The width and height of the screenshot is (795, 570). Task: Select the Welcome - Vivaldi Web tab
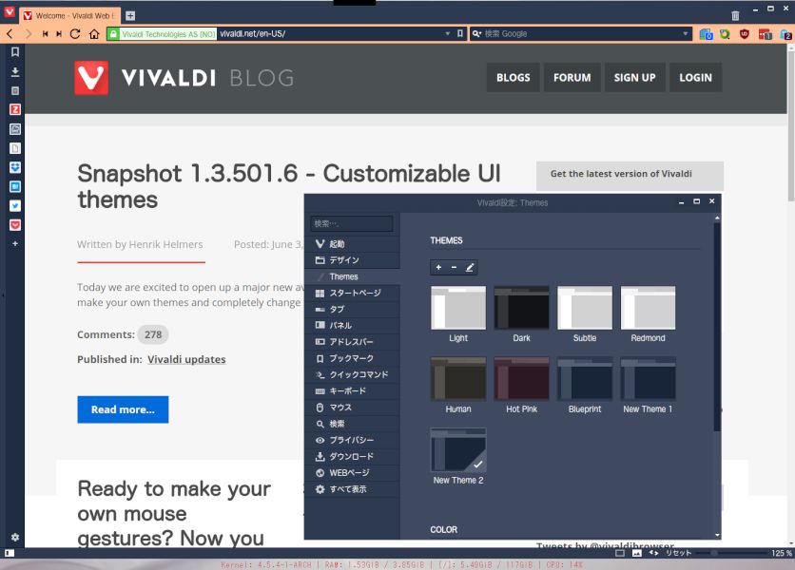tap(70, 16)
